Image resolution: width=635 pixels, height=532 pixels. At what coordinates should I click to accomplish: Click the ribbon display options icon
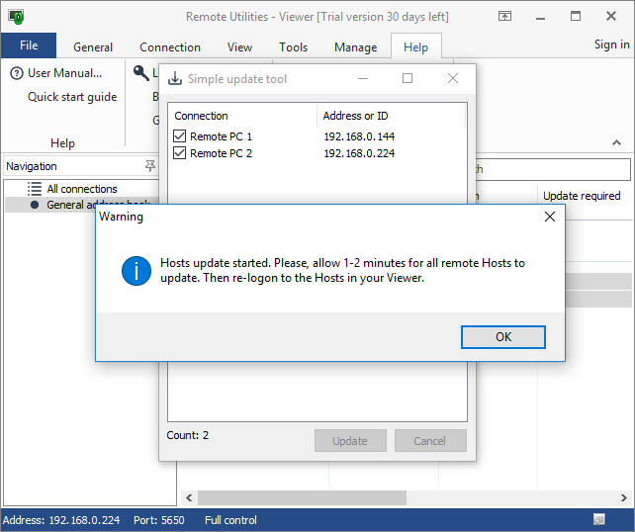point(504,16)
